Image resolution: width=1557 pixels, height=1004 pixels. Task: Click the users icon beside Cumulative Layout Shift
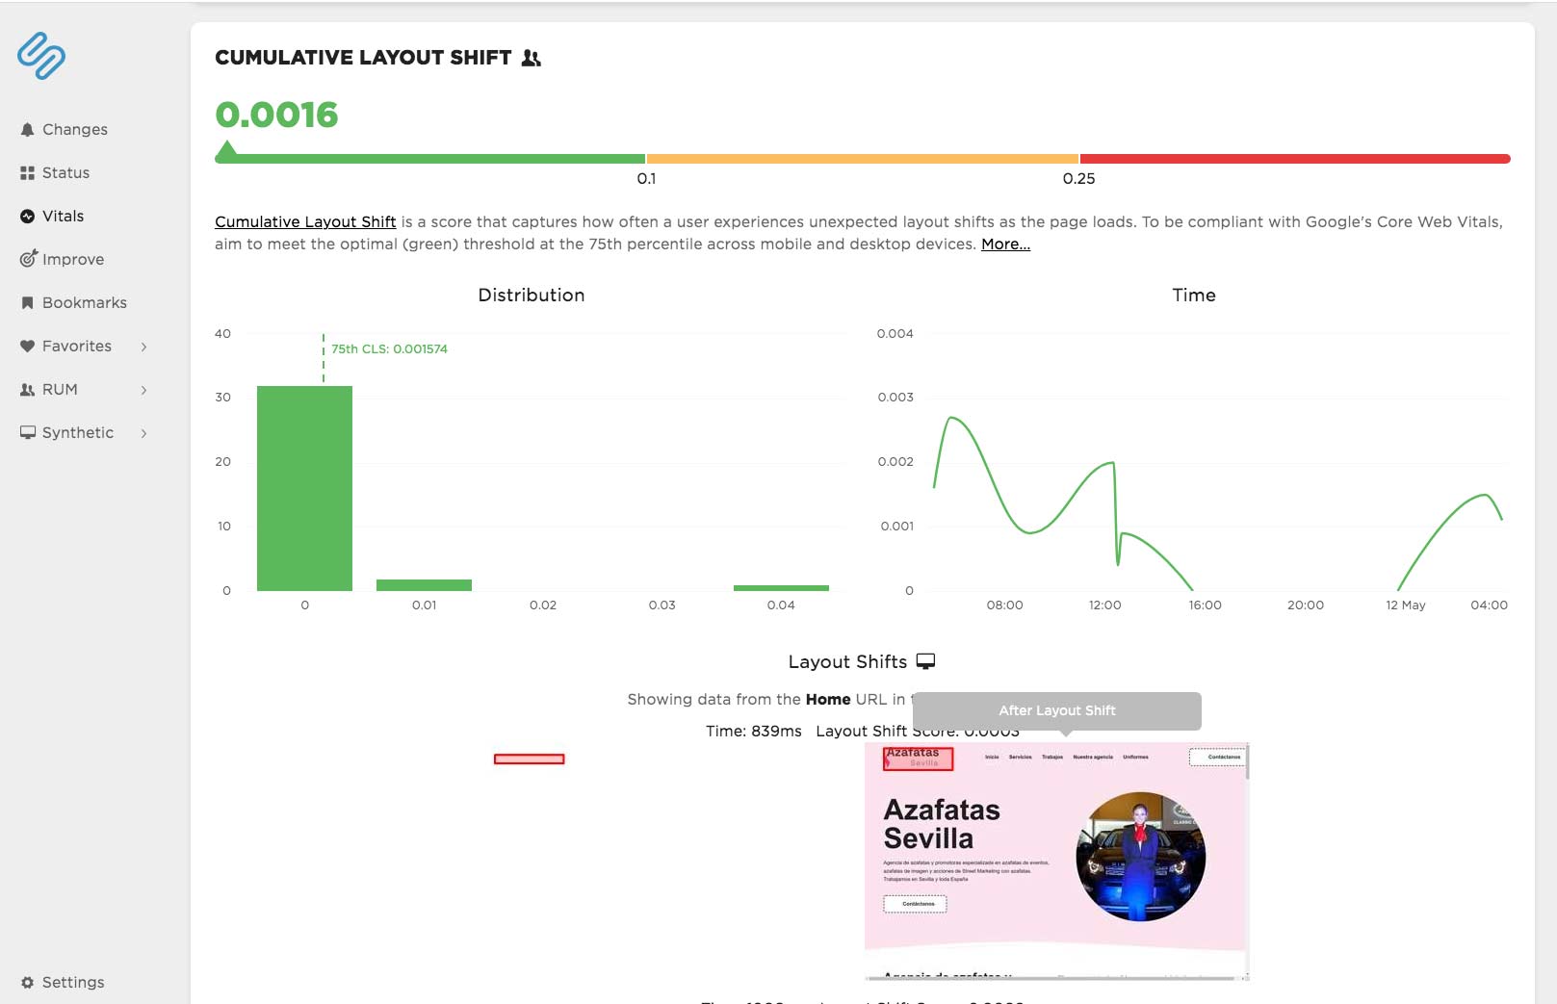coord(531,59)
